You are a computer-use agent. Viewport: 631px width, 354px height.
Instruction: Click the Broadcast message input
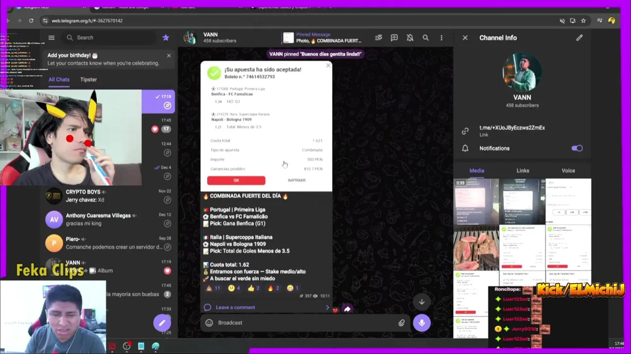point(306,323)
